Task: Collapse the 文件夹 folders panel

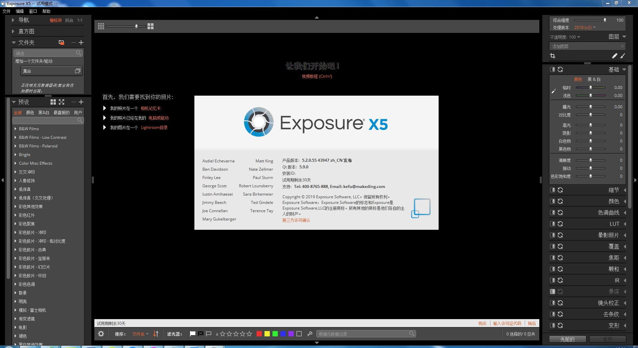Action: coord(14,43)
